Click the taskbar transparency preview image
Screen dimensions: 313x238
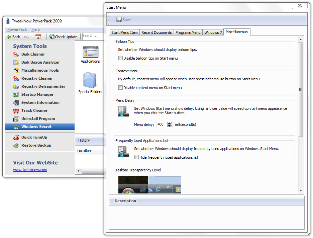click(x=150, y=184)
